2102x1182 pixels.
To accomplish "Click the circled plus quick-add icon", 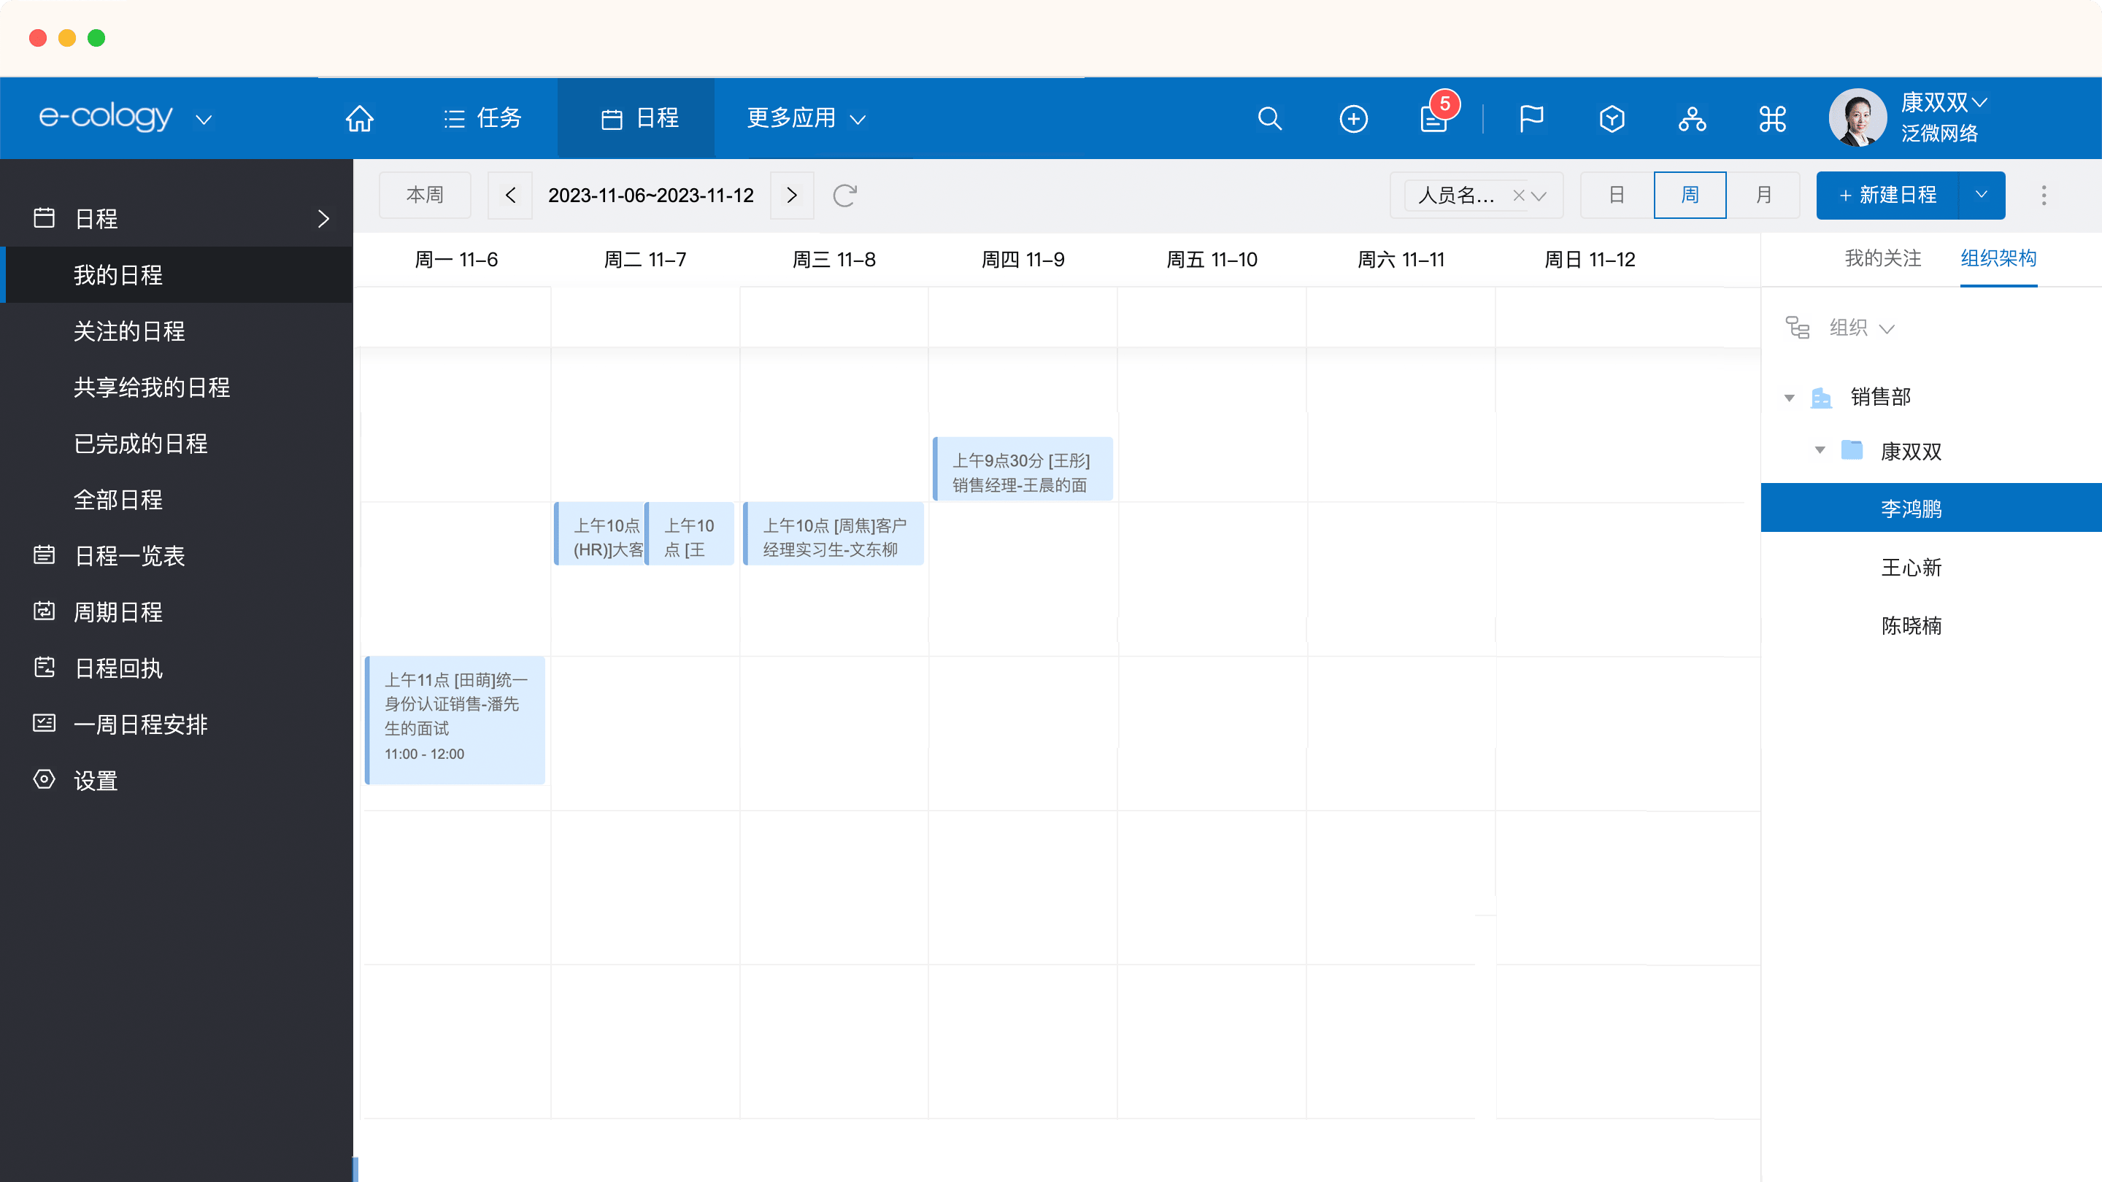I will [1353, 118].
